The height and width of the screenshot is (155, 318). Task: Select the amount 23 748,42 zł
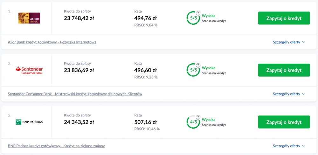79,18
